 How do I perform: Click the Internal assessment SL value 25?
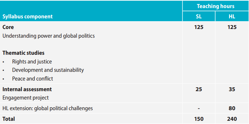199,89
